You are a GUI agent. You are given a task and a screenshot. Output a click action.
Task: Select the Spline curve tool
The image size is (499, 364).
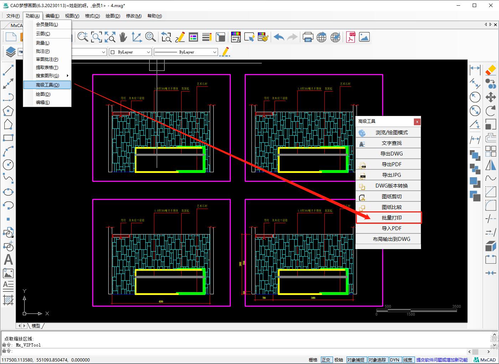(8, 178)
